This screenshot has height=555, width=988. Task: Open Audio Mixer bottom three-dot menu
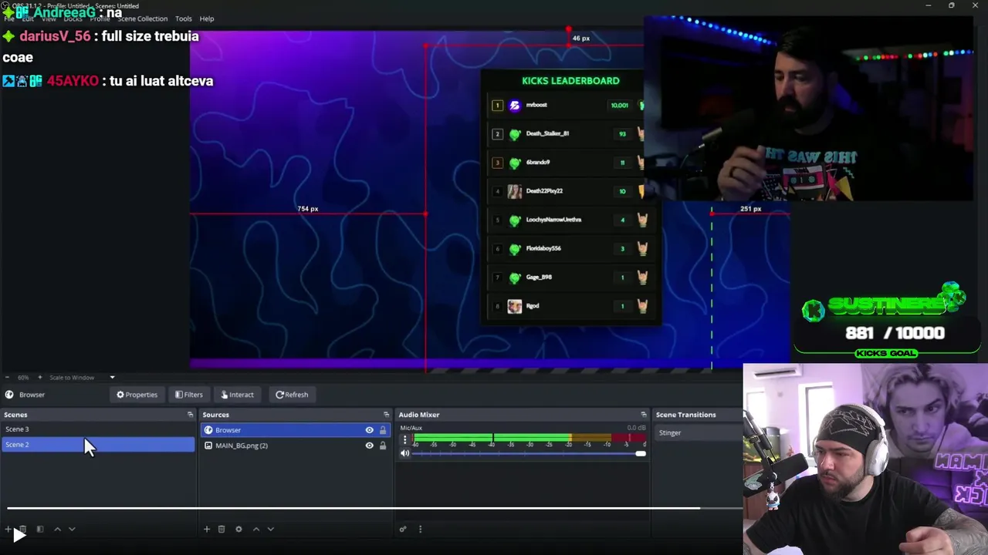(x=420, y=529)
